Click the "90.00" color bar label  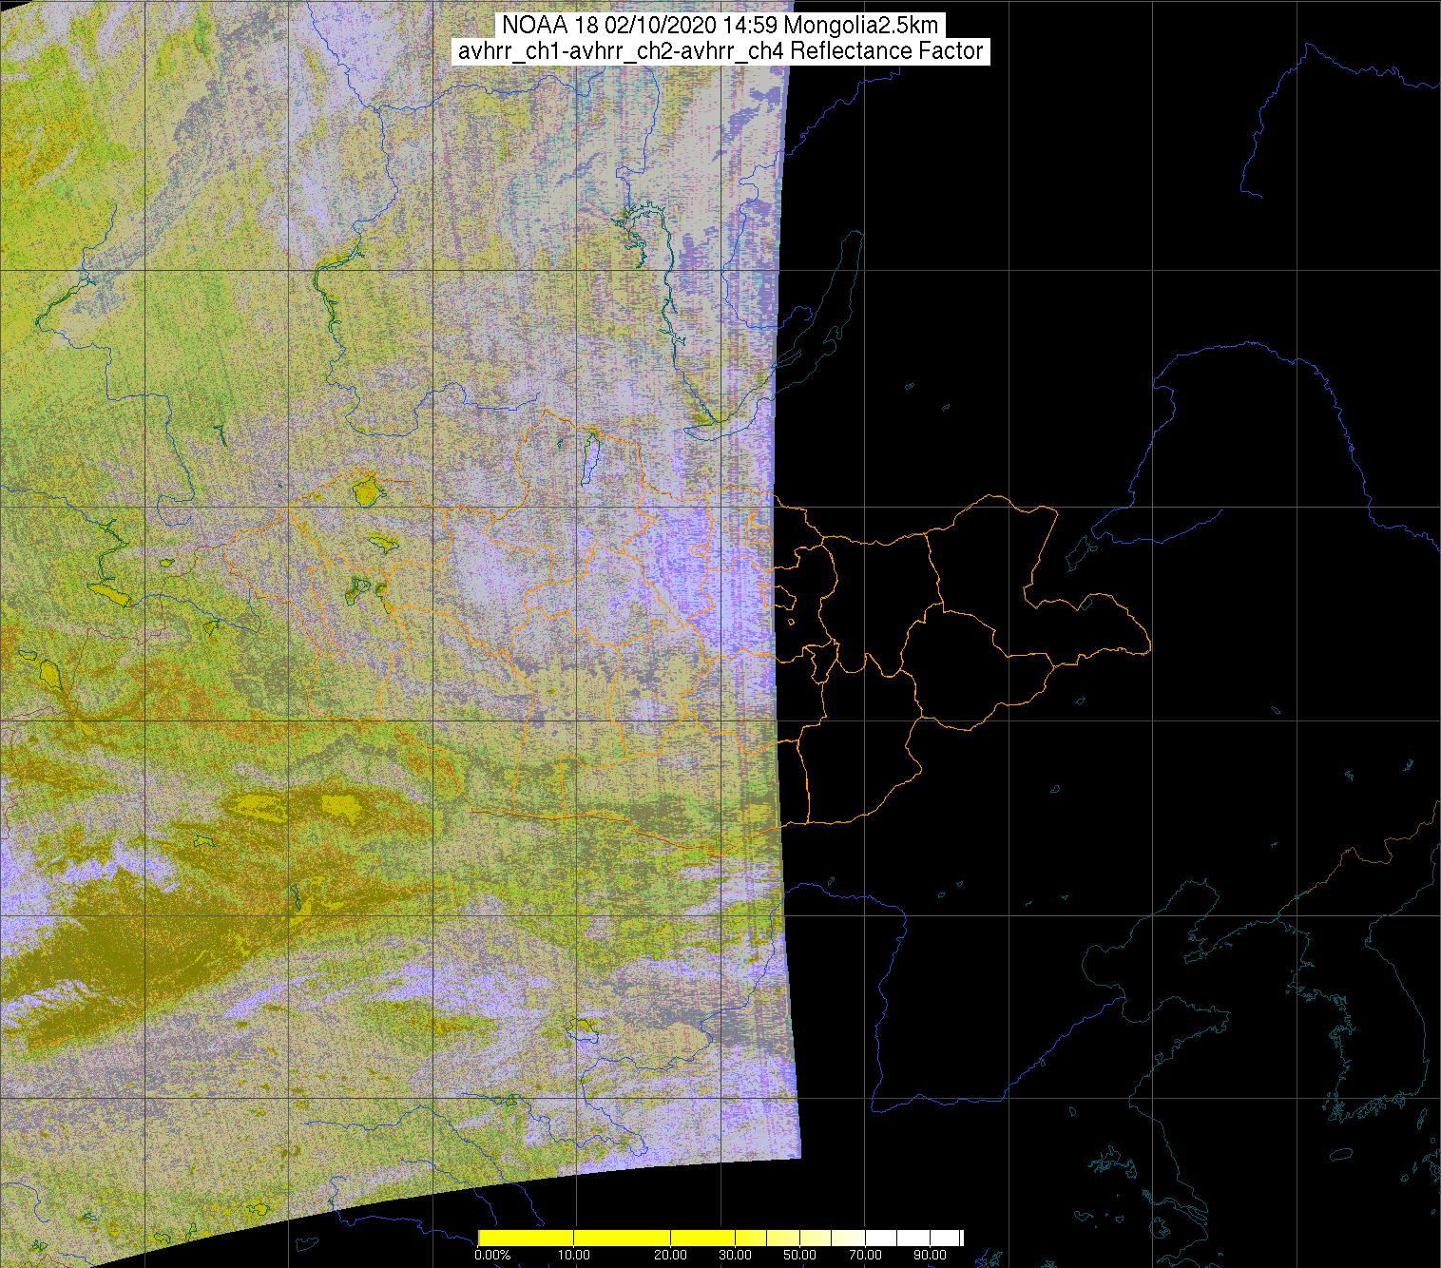(930, 1255)
